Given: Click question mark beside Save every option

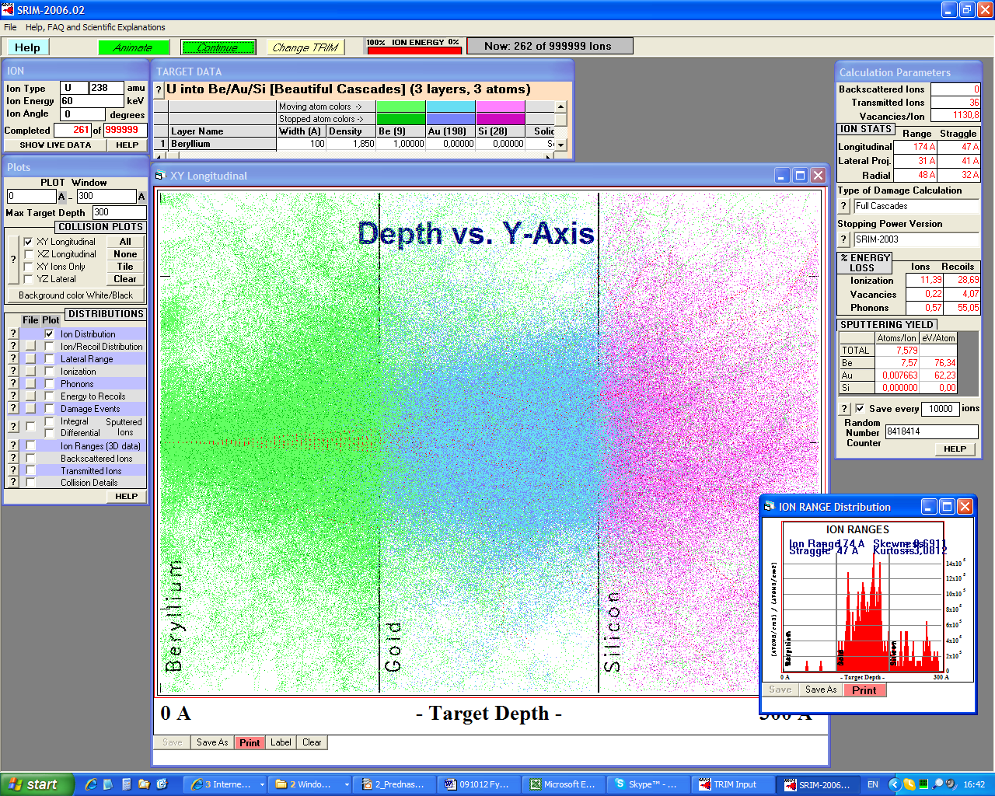Looking at the screenshot, I should click(x=845, y=408).
